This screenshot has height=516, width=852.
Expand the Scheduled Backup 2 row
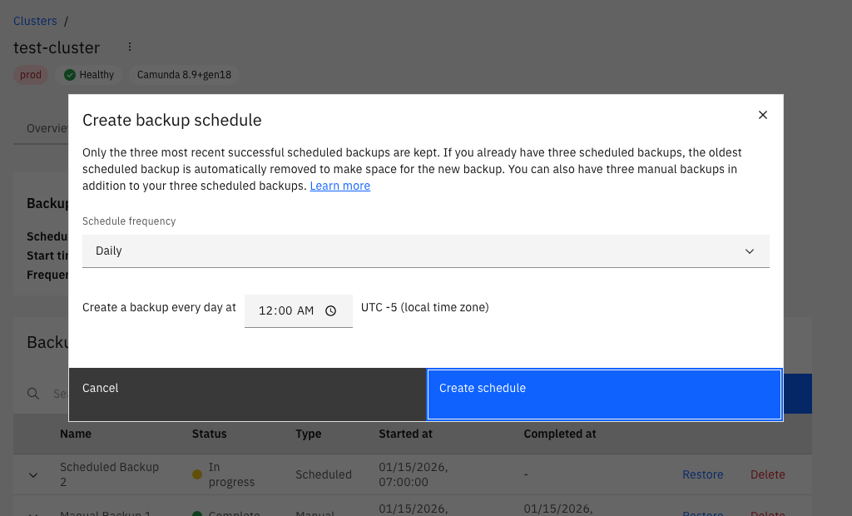click(33, 474)
